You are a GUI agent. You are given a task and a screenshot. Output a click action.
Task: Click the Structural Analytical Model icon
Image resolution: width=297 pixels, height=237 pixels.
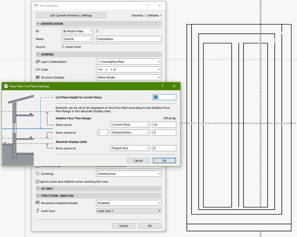pos(37,203)
